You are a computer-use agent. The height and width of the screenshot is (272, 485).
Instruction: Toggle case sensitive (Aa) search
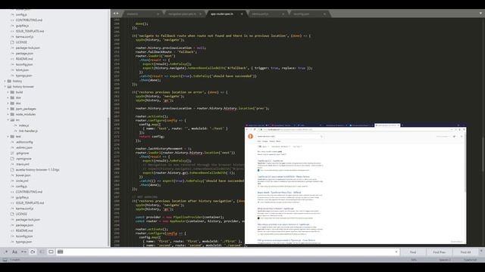[x=14, y=252]
